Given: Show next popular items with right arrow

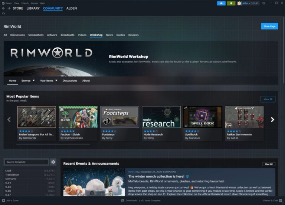Looking at the screenshot, I should tap(272, 119).
